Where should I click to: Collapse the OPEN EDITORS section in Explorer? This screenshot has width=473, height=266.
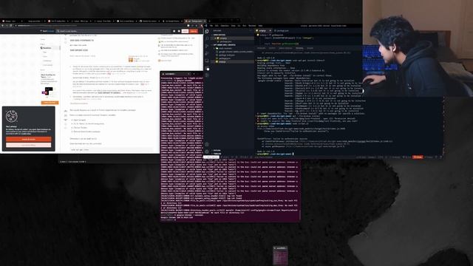click(220, 35)
